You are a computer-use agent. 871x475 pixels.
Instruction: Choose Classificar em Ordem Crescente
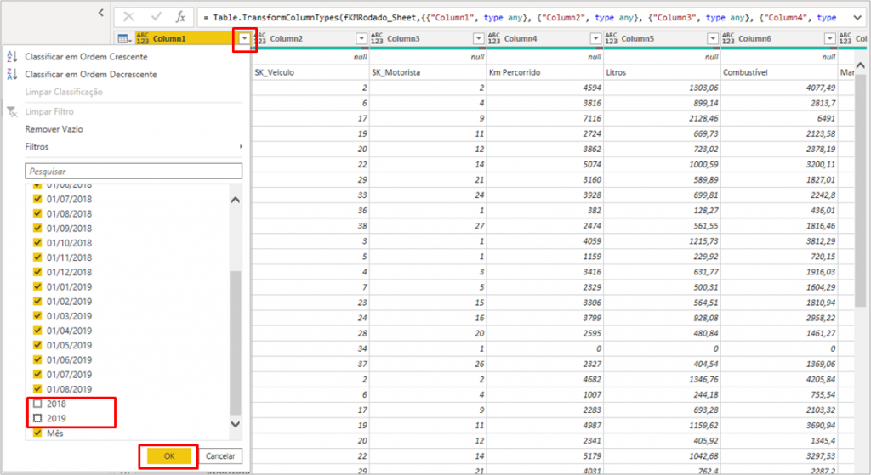pos(86,57)
